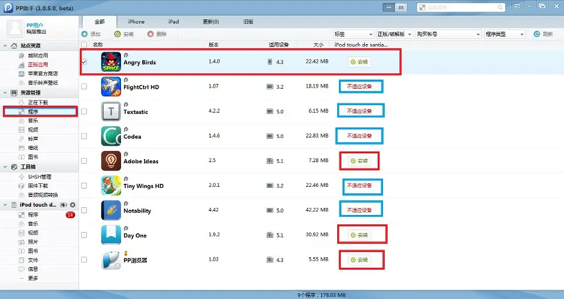Open 照片 under iPod touch device
Screen dimensions: 564x299
coord(33,242)
